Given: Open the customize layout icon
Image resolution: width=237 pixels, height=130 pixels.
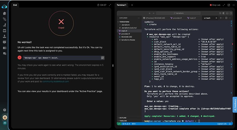Looking at the screenshot, I should [220, 13].
